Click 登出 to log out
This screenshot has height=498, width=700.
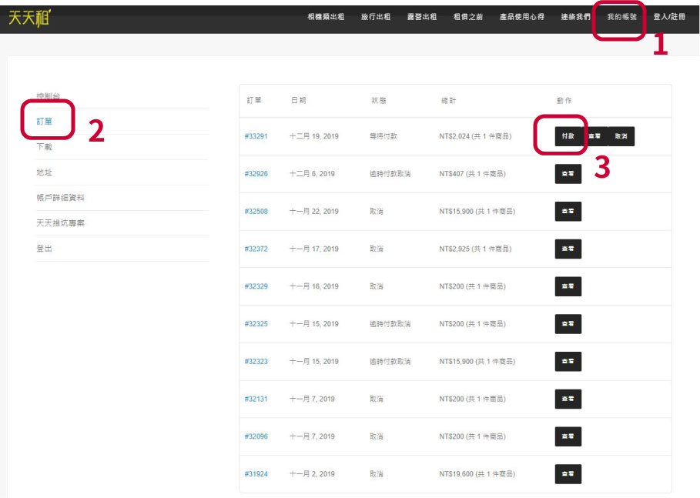point(44,249)
